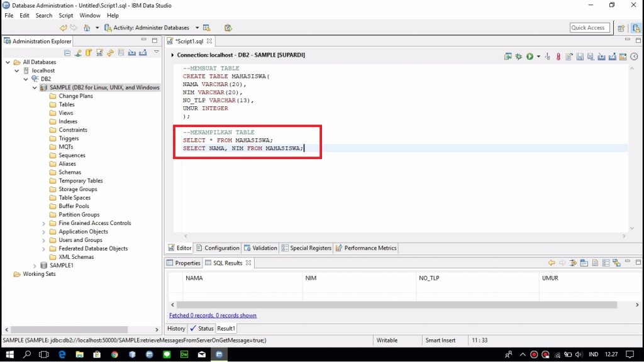Screen dimensions: 644x362
Task: Open the Run SQL dropdown arrow
Action: tap(538, 57)
